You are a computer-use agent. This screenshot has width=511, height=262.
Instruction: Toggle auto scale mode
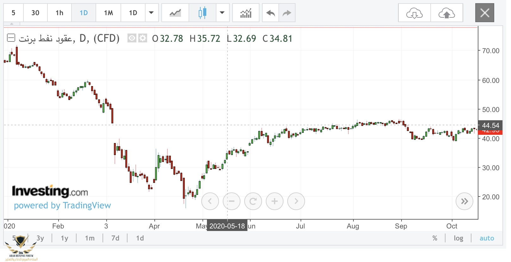click(x=486, y=238)
